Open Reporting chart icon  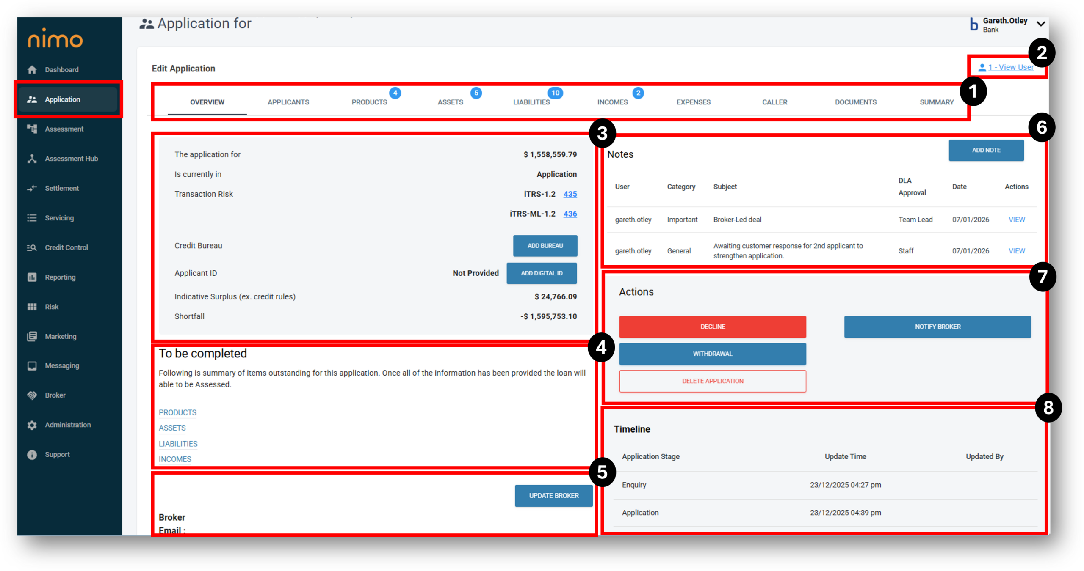click(32, 277)
